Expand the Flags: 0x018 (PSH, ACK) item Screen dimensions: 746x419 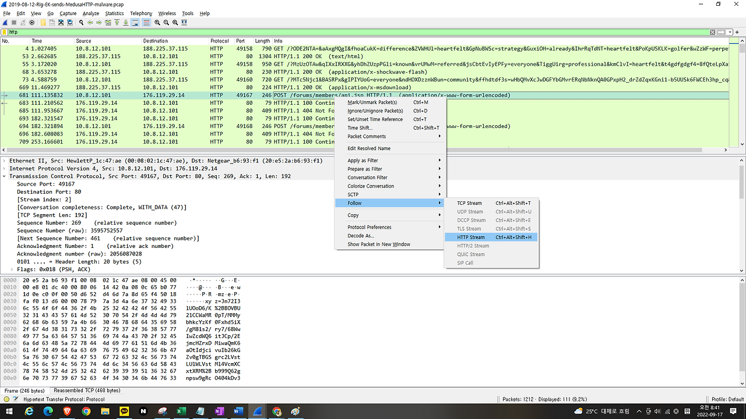(x=12, y=269)
